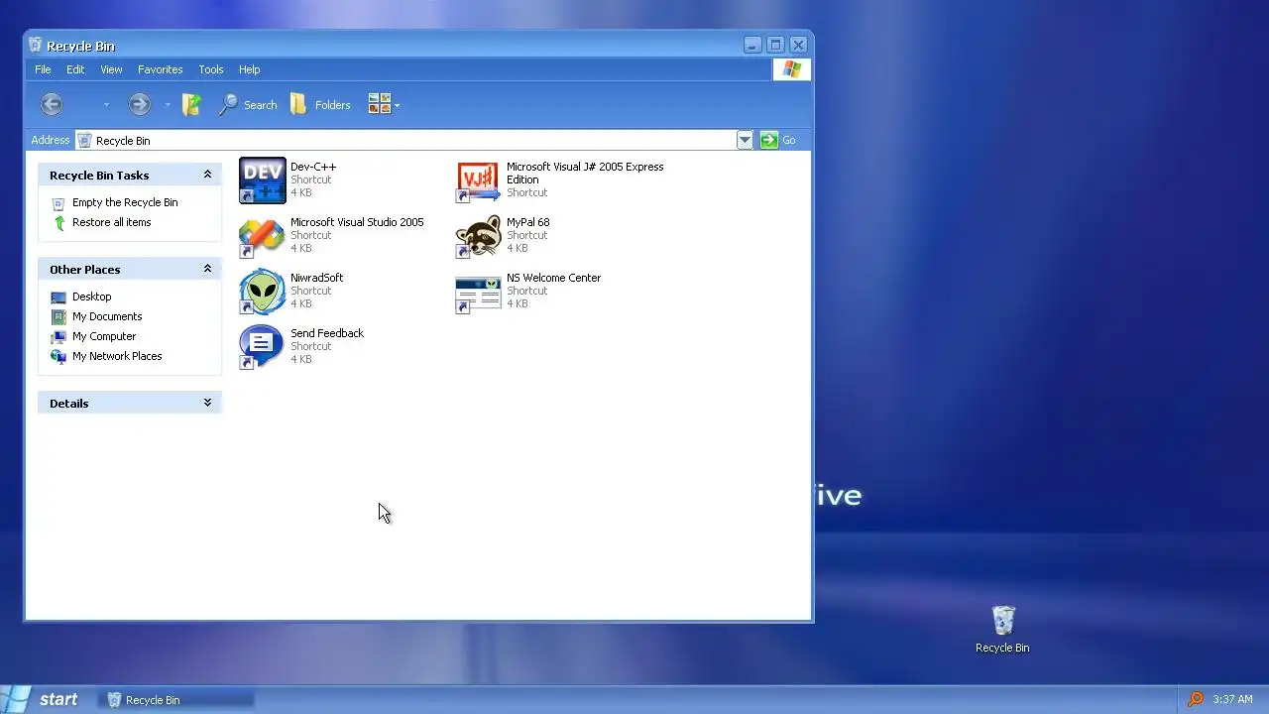Expand the Address bar dropdown
Viewport: 1269px width, 714px height.
(x=745, y=140)
